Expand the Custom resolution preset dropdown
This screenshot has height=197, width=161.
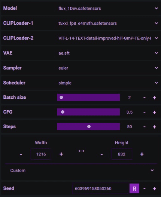coord(81,170)
